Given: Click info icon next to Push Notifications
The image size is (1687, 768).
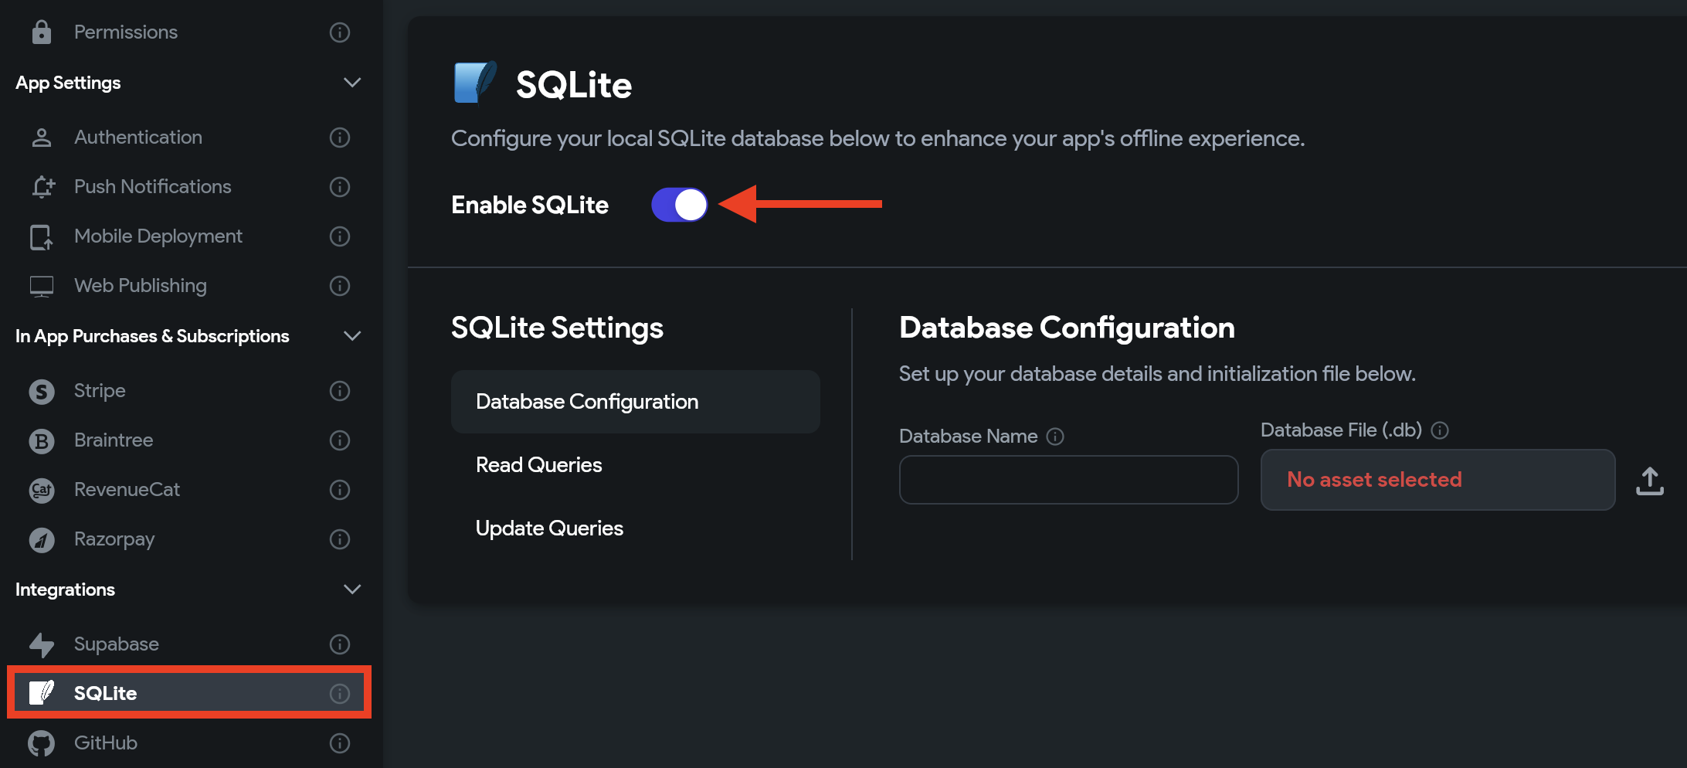Looking at the screenshot, I should (x=340, y=187).
